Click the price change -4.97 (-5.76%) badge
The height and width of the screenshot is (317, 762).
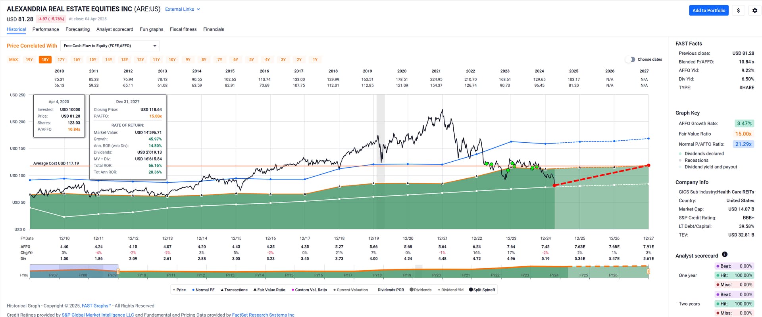pyautogui.click(x=51, y=19)
